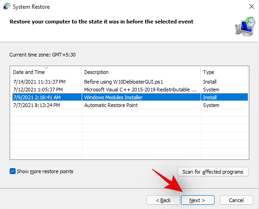This screenshot has width=259, height=209.
Task: Cancel the System Restore wizard
Action: click(x=236, y=200)
